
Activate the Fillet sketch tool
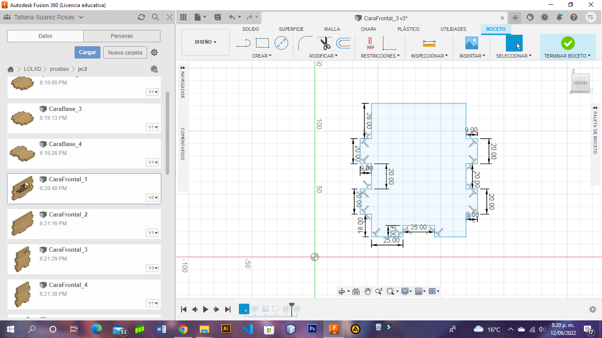click(x=305, y=43)
